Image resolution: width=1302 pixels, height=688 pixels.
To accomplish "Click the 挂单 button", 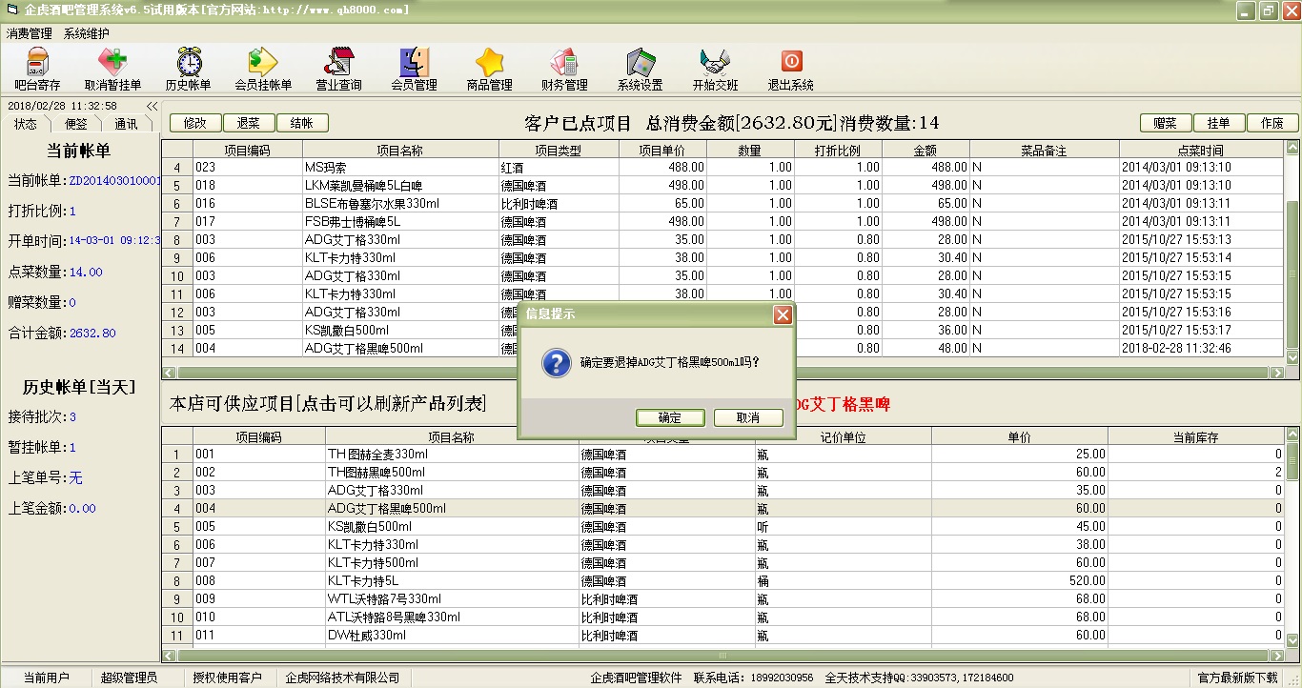I will [1219, 123].
